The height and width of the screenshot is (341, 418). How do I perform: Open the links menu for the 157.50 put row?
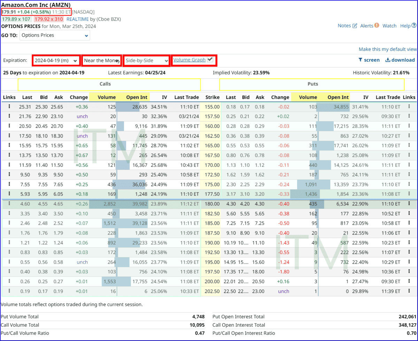coord(409,116)
